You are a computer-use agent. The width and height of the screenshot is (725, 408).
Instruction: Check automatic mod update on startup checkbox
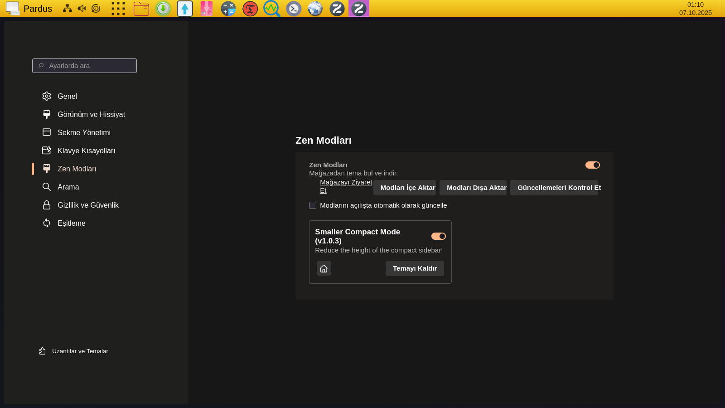[x=313, y=205]
